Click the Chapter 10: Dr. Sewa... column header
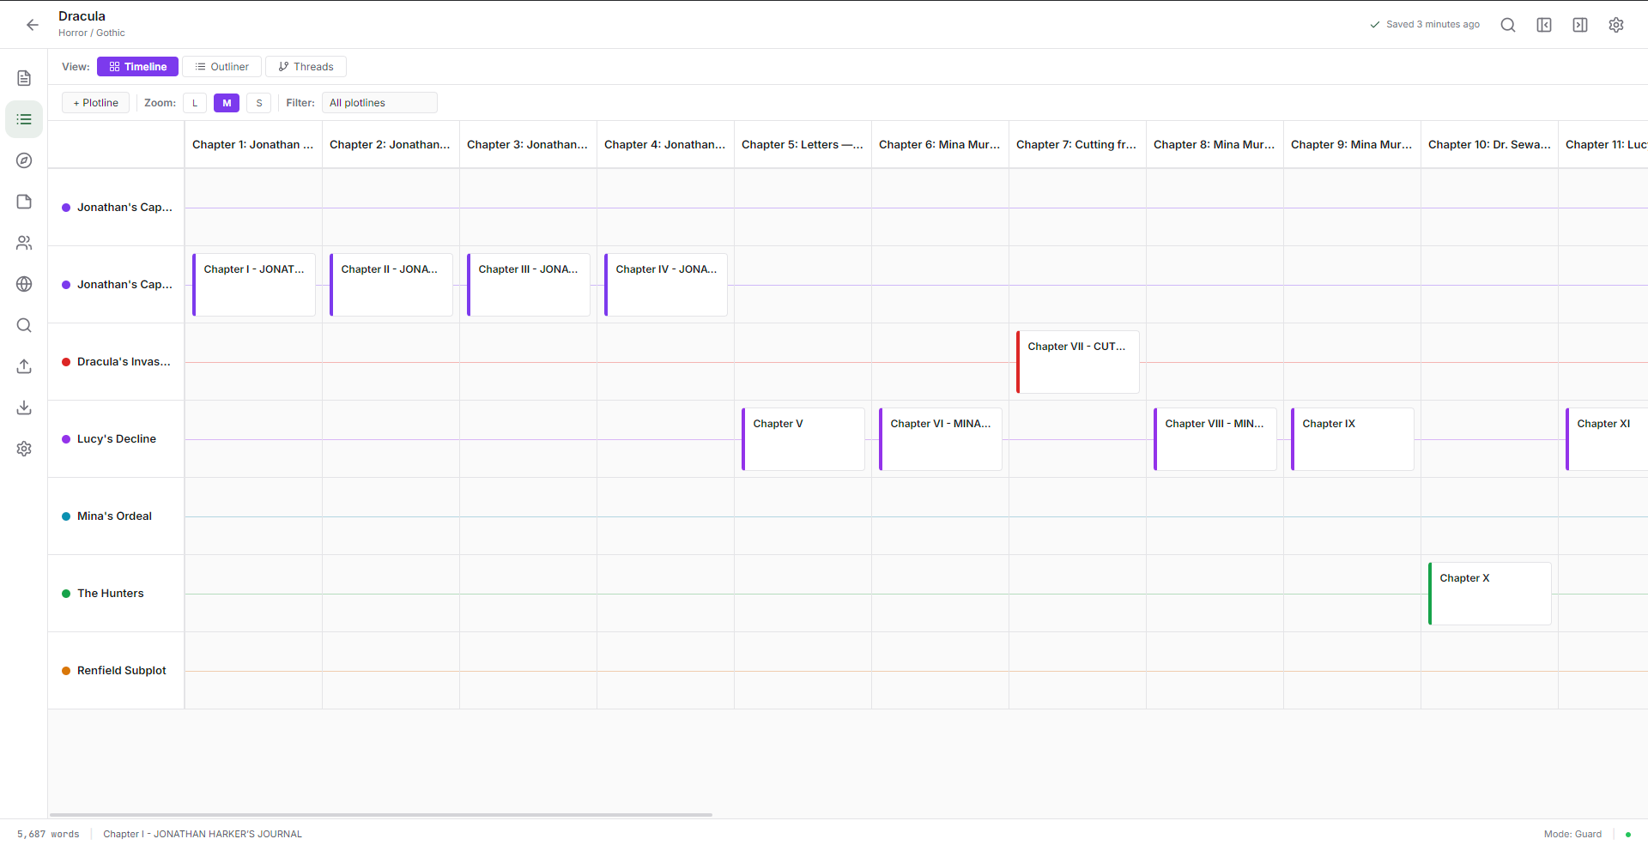 (1490, 145)
